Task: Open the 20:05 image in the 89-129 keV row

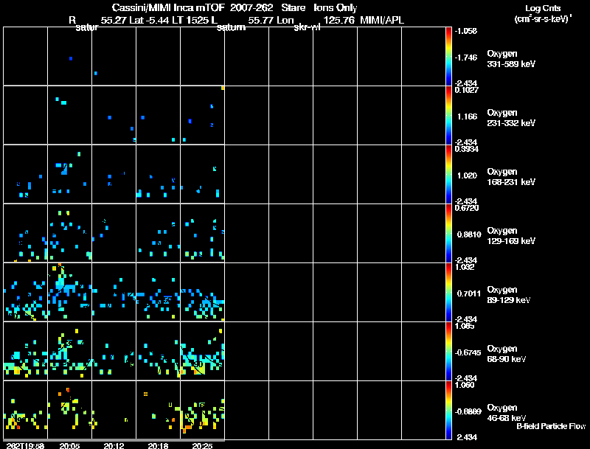Action: [69, 292]
